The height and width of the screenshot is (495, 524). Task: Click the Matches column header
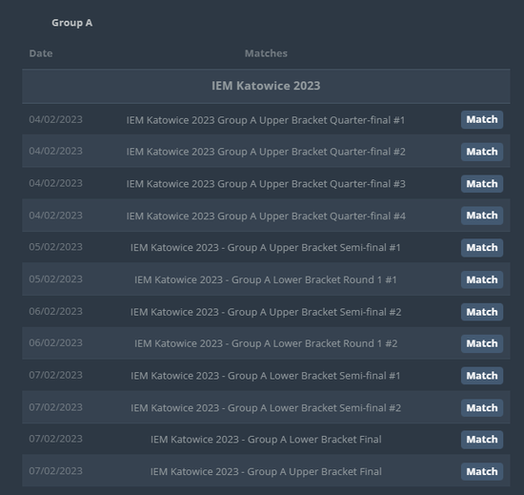(266, 53)
